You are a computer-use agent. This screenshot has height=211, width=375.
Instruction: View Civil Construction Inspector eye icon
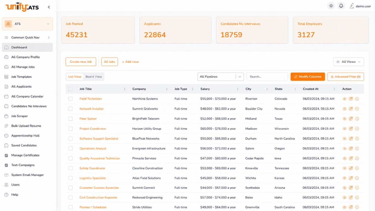pyautogui.click(x=345, y=198)
